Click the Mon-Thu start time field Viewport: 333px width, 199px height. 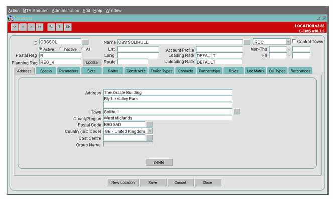click(x=278, y=49)
